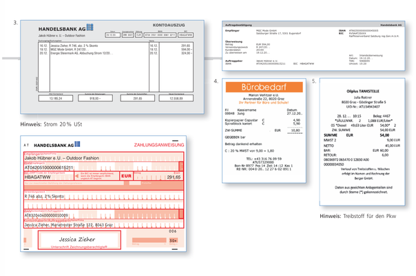Click 'Marion Verlitzer e.U.' on the Bürobedarf receipt
The height and width of the screenshot is (276, 416).
(264, 95)
